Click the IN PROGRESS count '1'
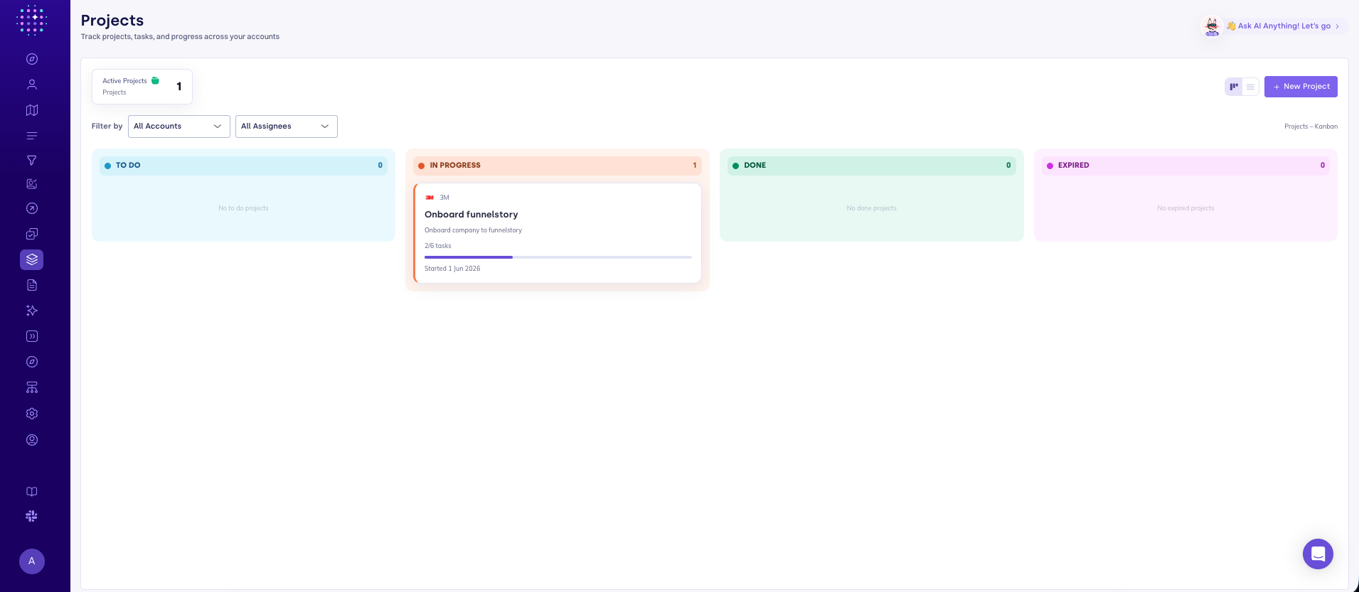Viewport: 1359px width, 592px height. [x=695, y=166]
